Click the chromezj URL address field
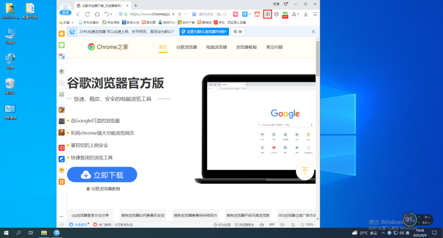The width and height of the screenshot is (443, 238). (x=150, y=14)
